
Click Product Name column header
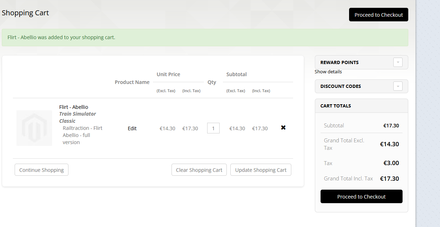(x=132, y=82)
